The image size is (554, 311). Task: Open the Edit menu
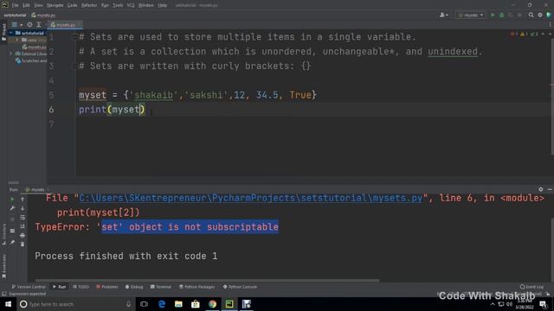pos(26,5)
